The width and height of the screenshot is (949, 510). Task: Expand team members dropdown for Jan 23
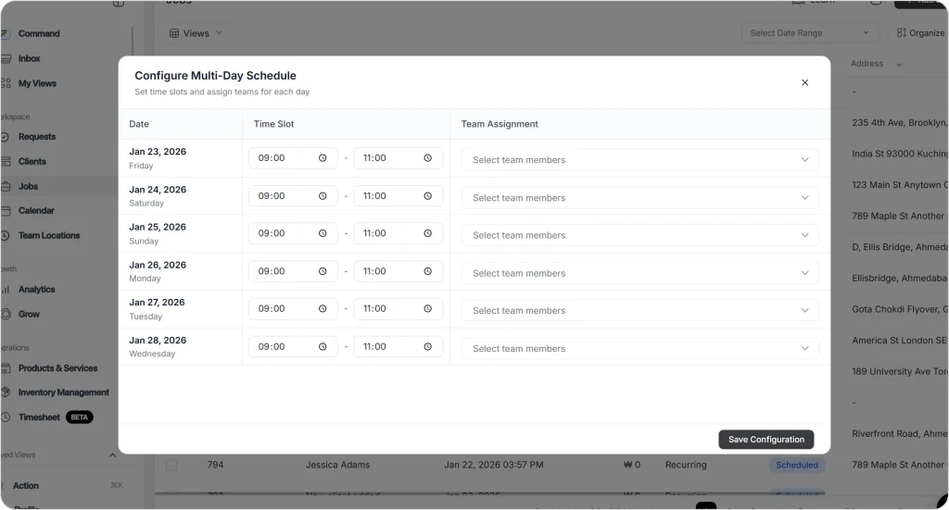[x=639, y=159]
